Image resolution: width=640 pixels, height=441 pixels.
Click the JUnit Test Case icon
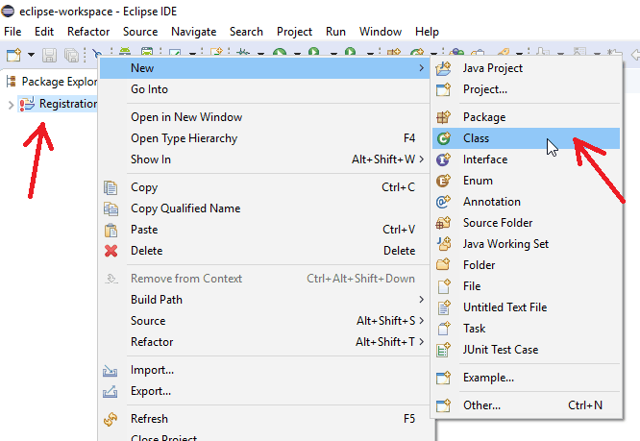point(443,350)
